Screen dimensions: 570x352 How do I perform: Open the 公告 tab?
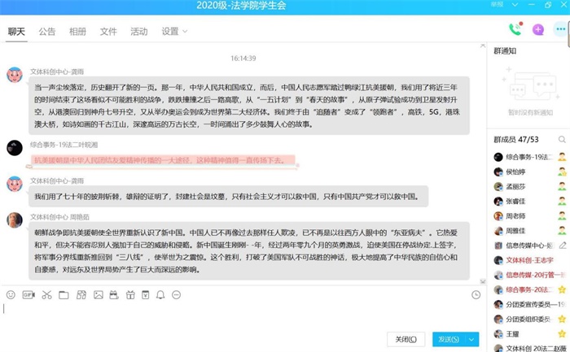tap(47, 32)
